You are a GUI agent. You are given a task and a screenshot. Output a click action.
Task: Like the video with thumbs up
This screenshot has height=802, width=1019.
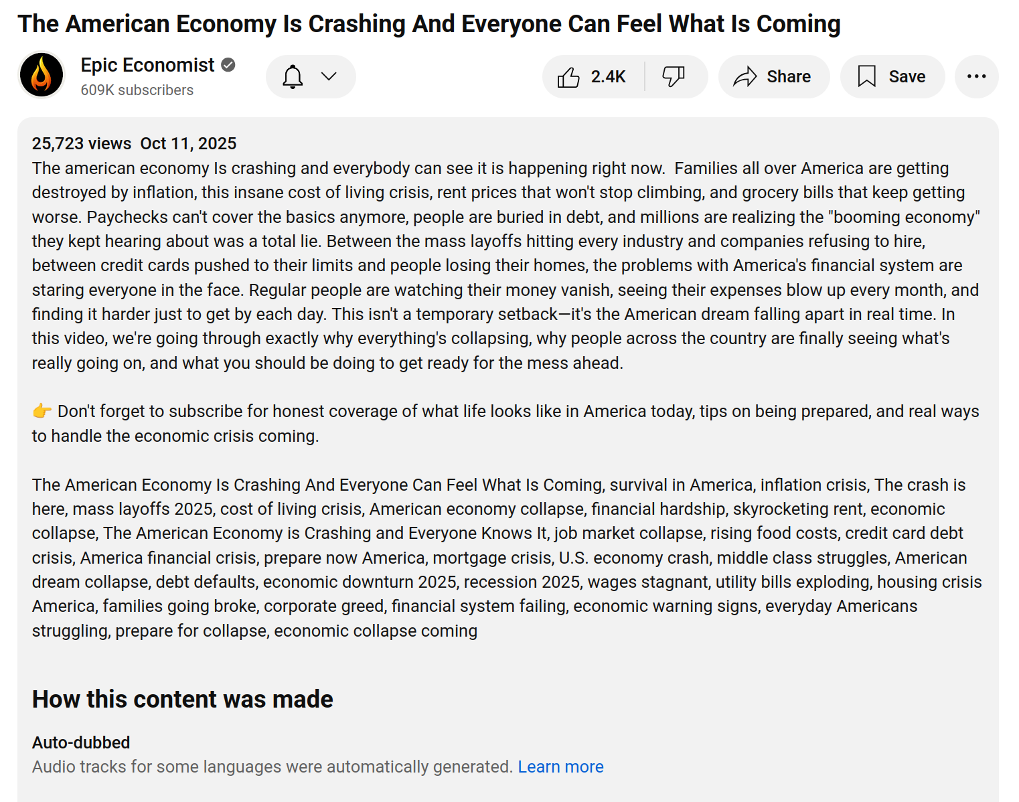pos(568,77)
